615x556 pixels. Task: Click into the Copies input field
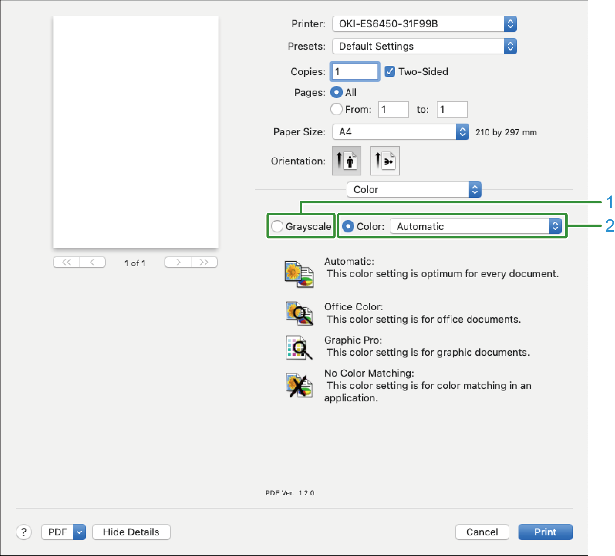click(355, 72)
